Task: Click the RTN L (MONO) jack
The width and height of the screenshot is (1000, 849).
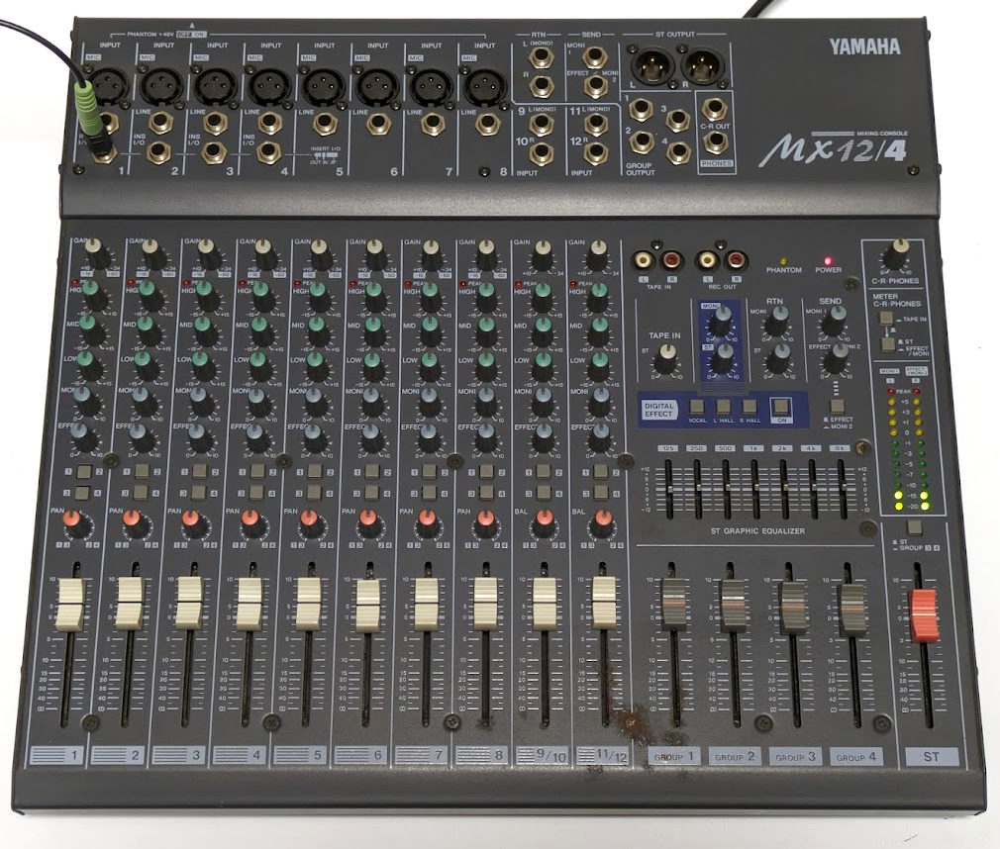Action: point(541,59)
